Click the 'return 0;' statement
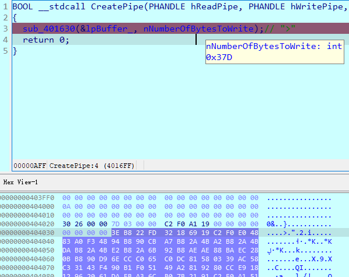The image size is (349, 277). (x=46, y=40)
